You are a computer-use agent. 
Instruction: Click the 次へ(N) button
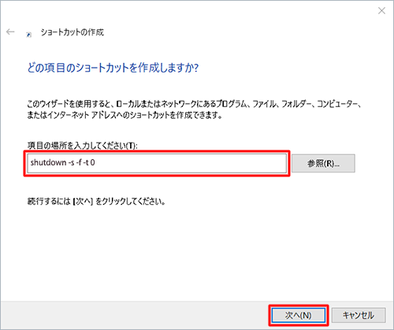click(x=298, y=315)
